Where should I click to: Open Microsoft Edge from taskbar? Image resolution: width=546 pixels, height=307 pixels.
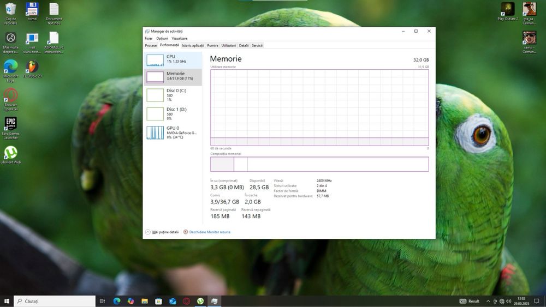117,301
